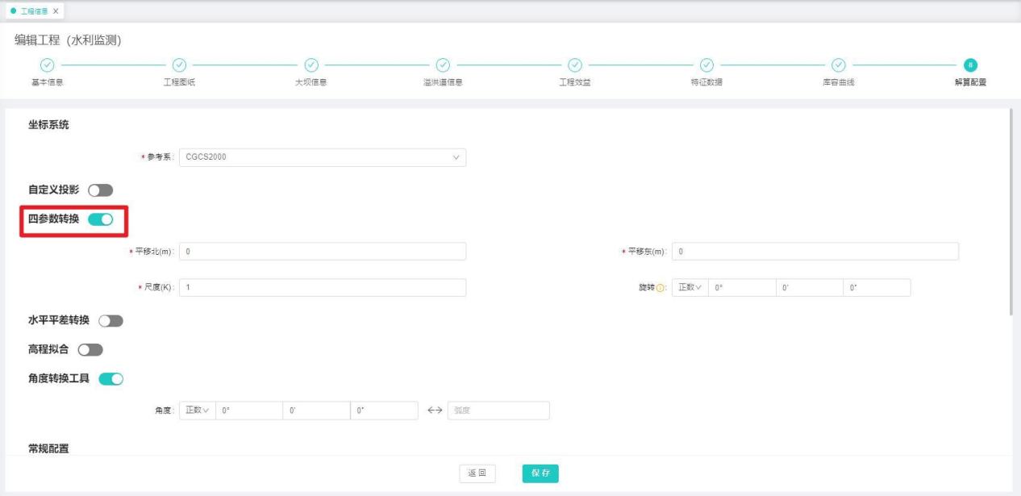
Task: Open the 参考系 CGCS2000 dropdown
Action: (322, 157)
